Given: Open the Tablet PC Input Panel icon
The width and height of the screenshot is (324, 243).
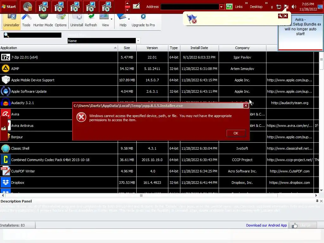Looking at the screenshot, I should click(136, 6).
